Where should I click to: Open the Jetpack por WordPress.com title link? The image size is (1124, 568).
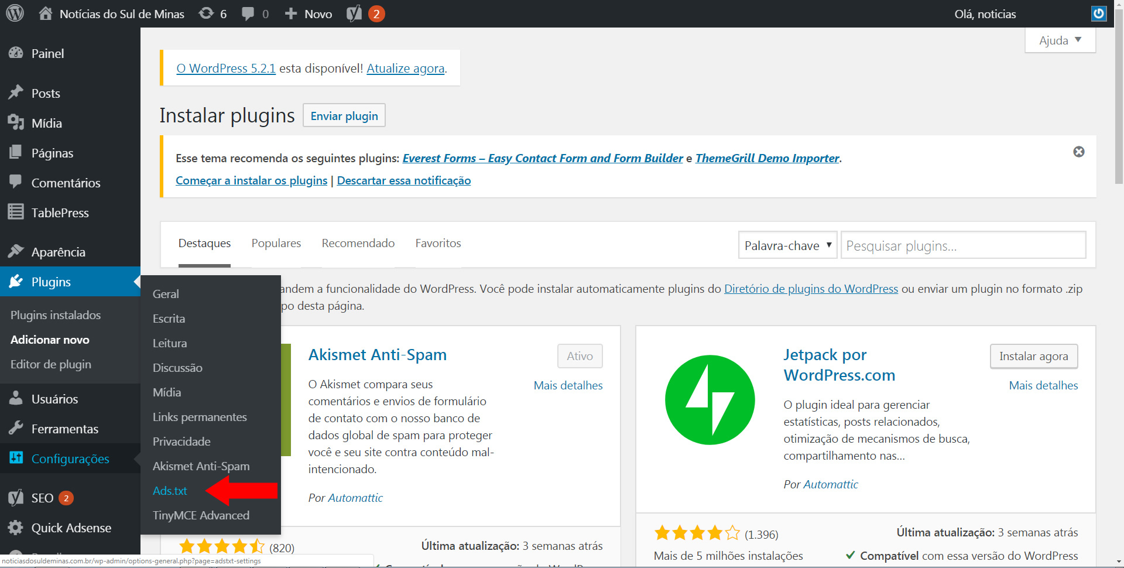(839, 365)
